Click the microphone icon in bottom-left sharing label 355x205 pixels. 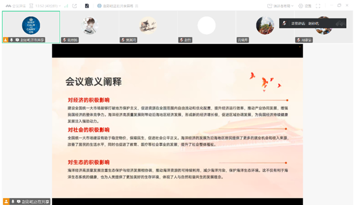click(x=13, y=201)
